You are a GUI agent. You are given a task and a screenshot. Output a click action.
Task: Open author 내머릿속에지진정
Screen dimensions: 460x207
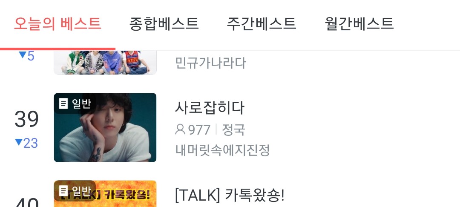[222, 150]
